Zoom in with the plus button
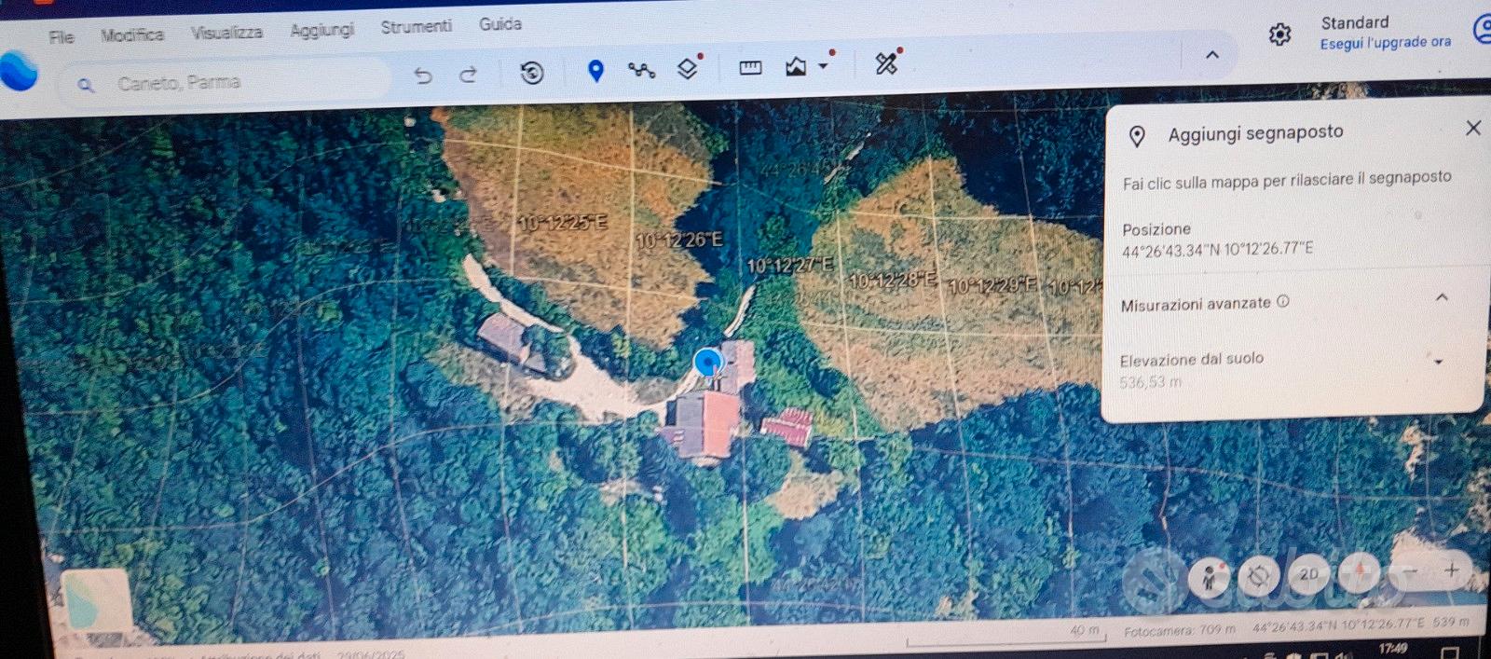 [x=1452, y=569]
